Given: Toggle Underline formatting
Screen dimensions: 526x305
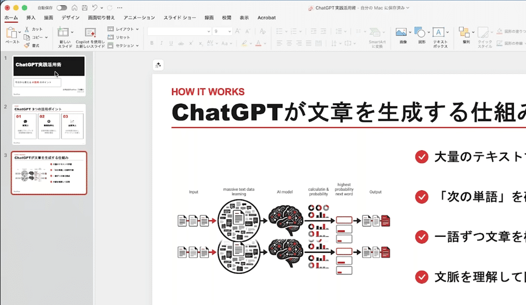Looking at the screenshot, I should (x=171, y=43).
